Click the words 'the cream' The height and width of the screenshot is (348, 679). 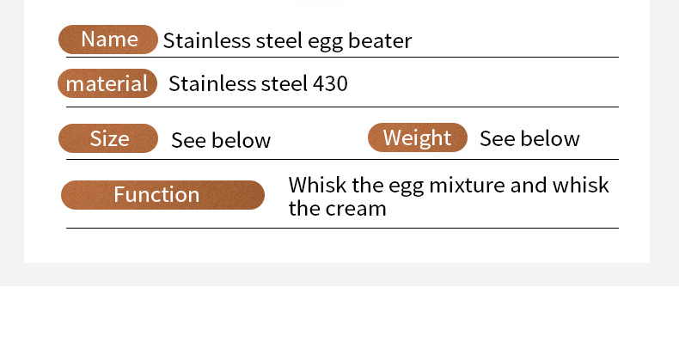click(337, 209)
